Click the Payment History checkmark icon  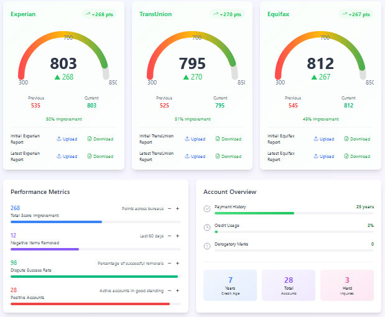tap(207, 209)
